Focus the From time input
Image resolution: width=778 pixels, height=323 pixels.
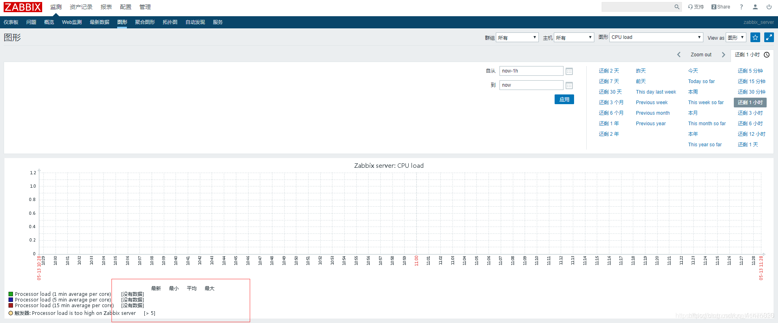[532, 71]
